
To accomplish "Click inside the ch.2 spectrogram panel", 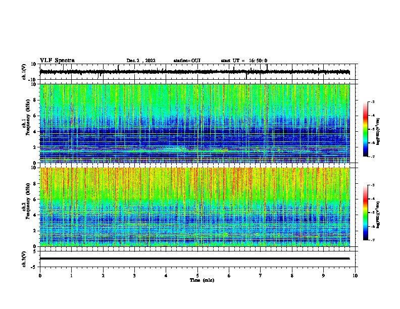I will (x=194, y=207).
